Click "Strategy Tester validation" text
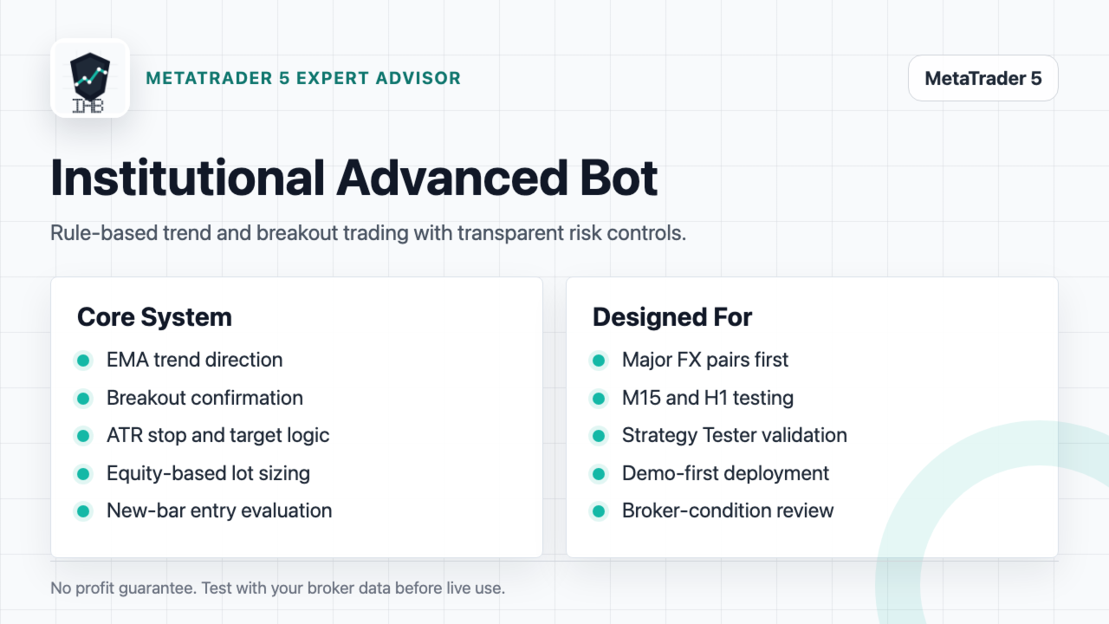 (x=735, y=435)
